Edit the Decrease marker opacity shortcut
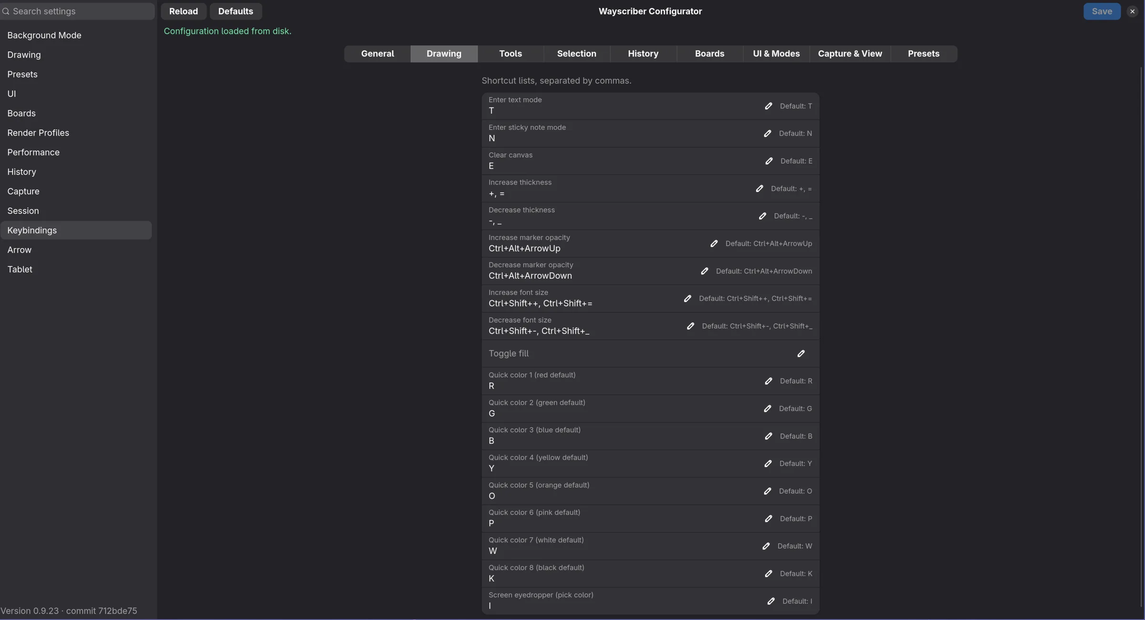Image resolution: width=1145 pixels, height=620 pixels. point(704,271)
